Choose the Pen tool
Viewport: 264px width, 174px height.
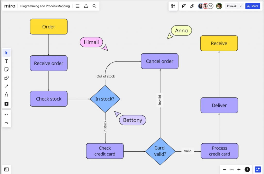point(6,95)
